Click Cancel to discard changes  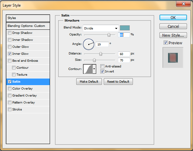click(173, 27)
